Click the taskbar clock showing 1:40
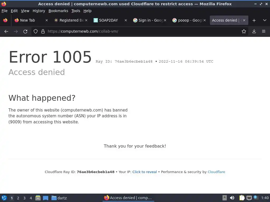The width and height of the screenshot is (270, 202). pos(265,198)
